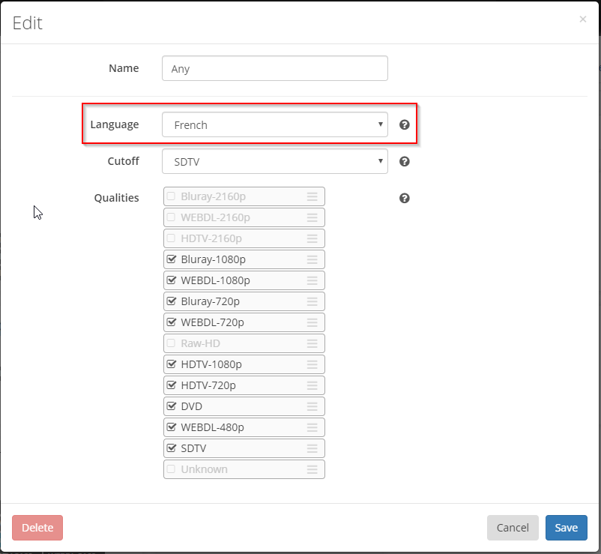Click the reorder handle of the DVD quality

(312, 406)
